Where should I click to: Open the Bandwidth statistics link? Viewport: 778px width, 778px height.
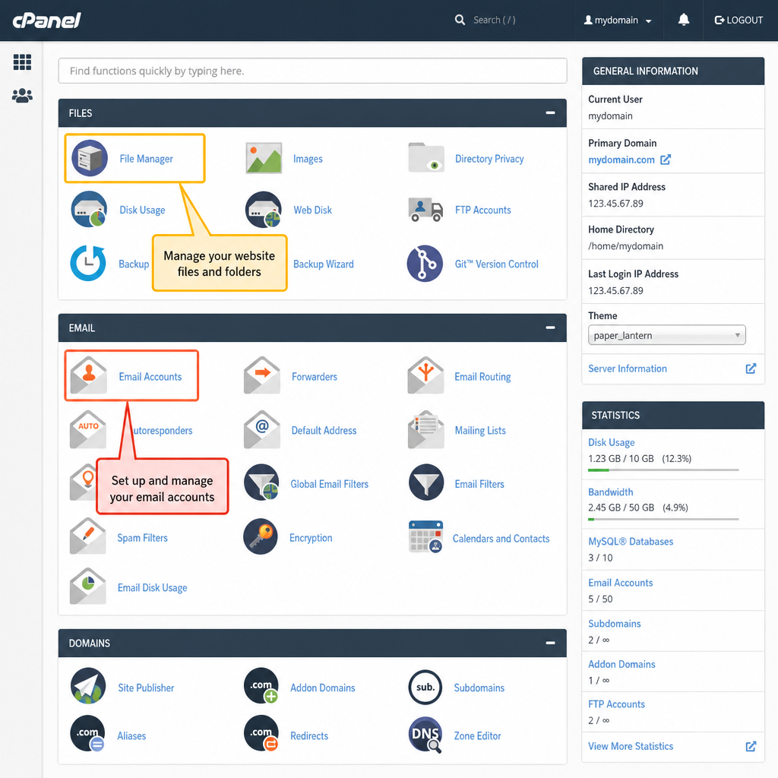610,492
